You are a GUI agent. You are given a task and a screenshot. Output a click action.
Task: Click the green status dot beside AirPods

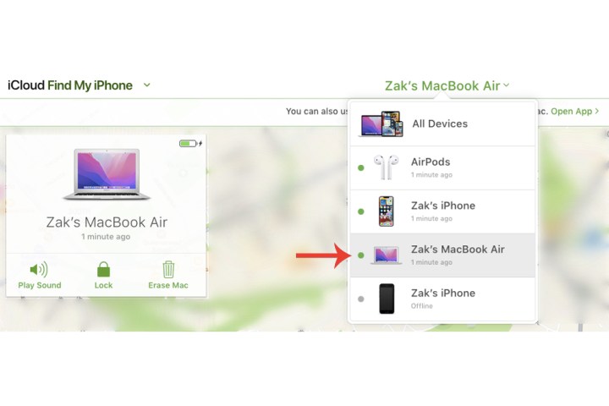[361, 167]
